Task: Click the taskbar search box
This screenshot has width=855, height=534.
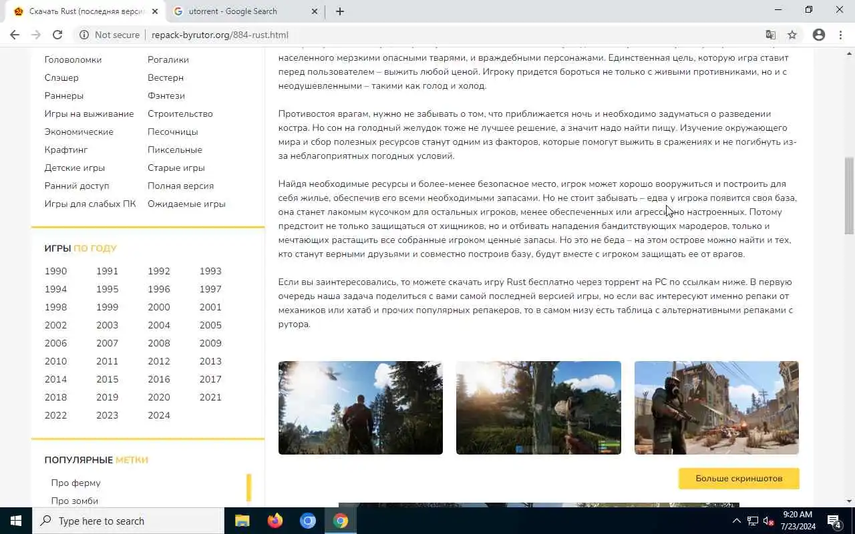Action: (128, 521)
